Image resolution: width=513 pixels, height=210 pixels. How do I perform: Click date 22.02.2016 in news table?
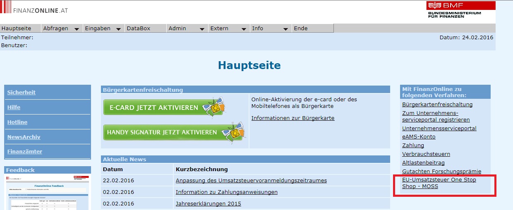click(x=118, y=180)
